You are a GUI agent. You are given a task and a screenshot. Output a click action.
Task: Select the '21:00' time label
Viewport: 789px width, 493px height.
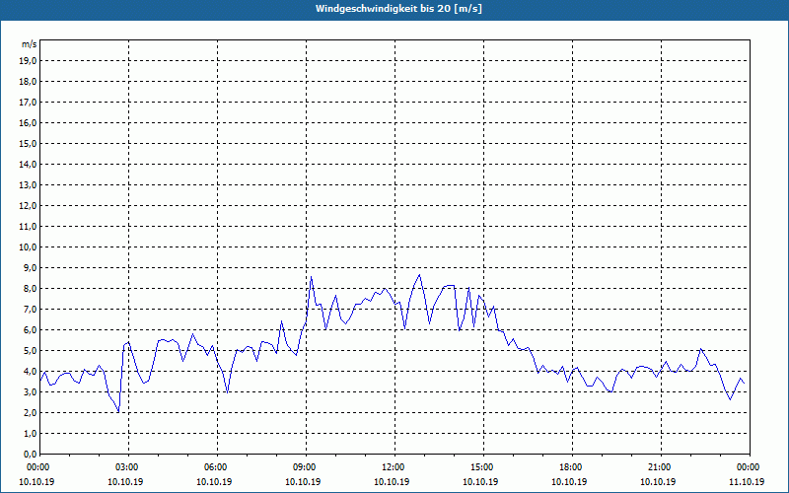[658, 467]
